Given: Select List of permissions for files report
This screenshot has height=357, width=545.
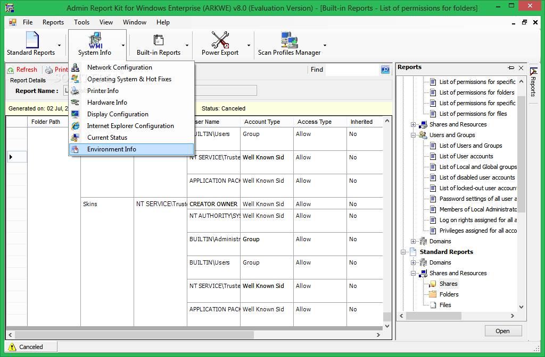Looking at the screenshot, I should click(473, 114).
